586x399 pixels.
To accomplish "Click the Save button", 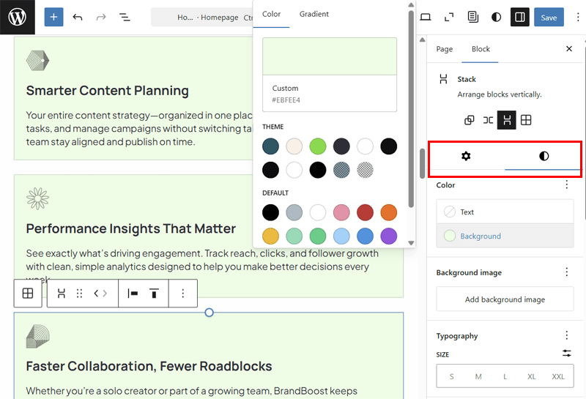I will tap(549, 18).
